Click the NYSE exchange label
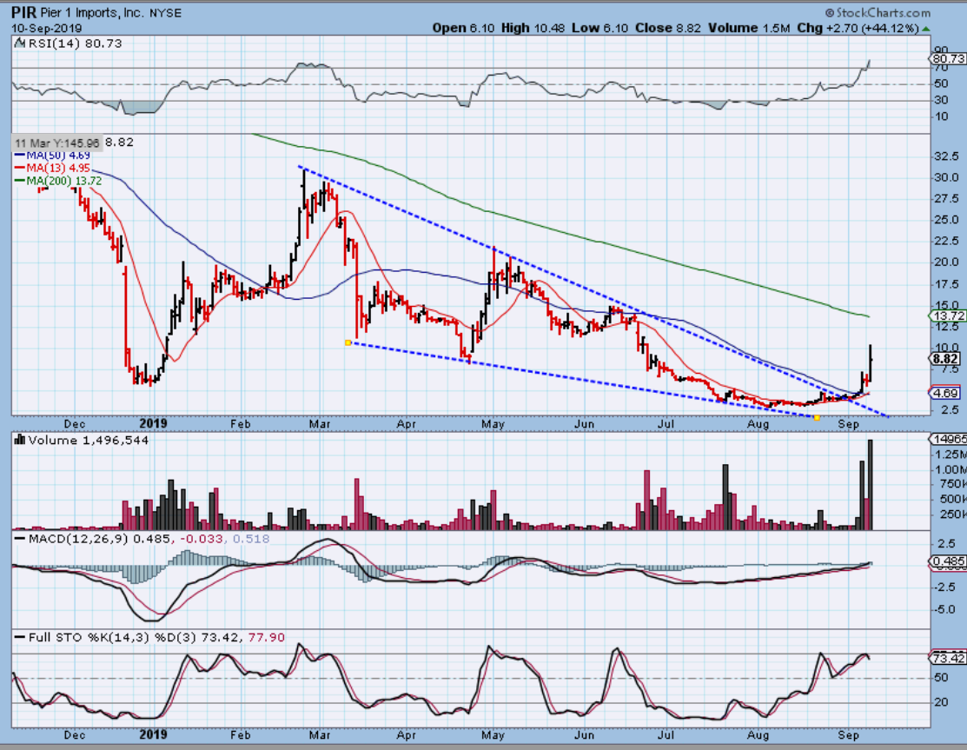The image size is (967, 750). [165, 12]
